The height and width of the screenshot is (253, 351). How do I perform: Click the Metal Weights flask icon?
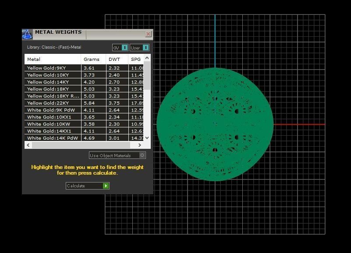pos(27,35)
